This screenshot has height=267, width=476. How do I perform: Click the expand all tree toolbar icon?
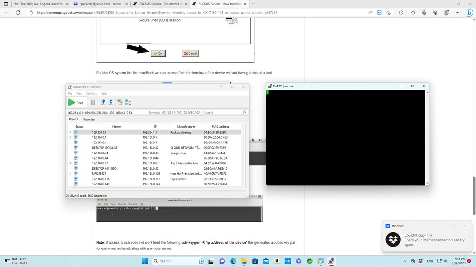coord(120,102)
